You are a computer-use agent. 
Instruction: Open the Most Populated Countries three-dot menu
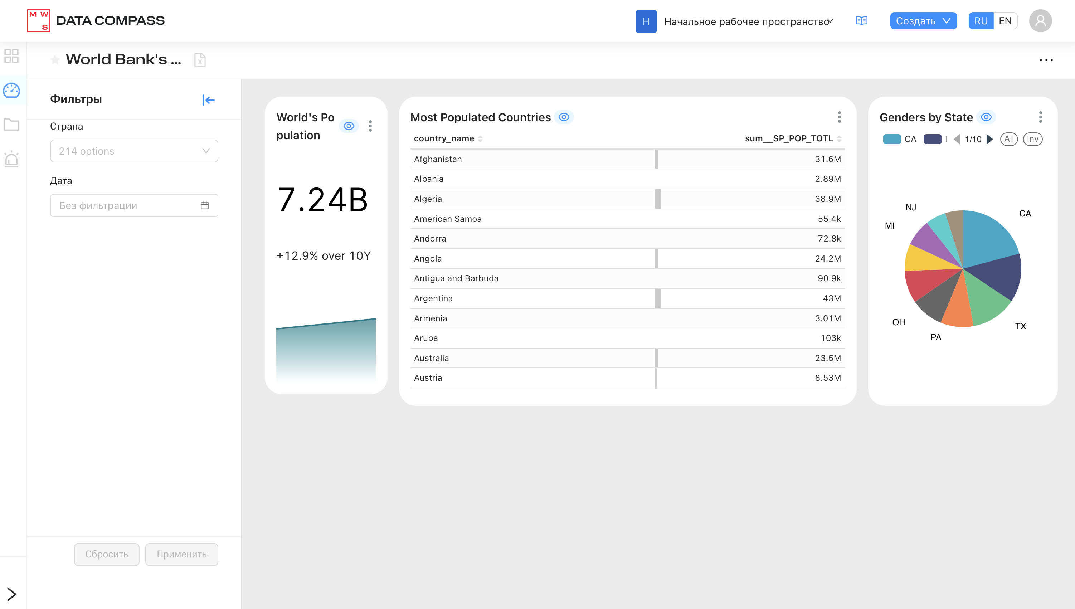(839, 117)
